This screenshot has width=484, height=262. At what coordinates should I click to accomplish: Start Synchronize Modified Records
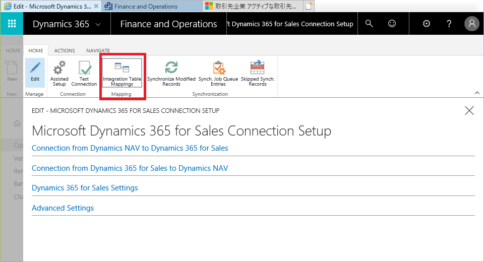(x=171, y=74)
